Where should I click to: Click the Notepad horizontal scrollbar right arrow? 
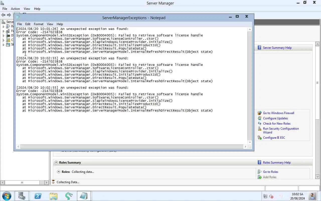245,146
